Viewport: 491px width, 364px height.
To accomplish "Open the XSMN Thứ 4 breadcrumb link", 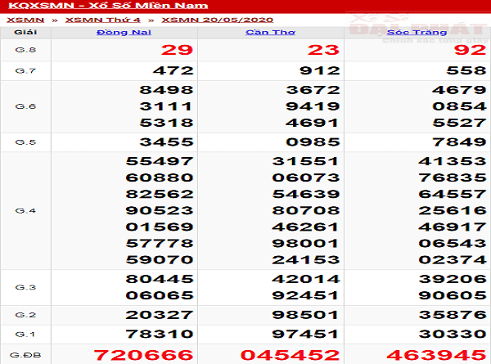I will click(92, 19).
